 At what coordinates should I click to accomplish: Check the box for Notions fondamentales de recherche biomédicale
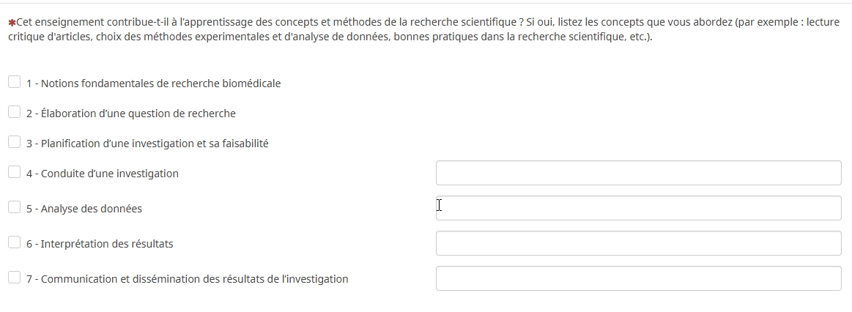(x=14, y=82)
